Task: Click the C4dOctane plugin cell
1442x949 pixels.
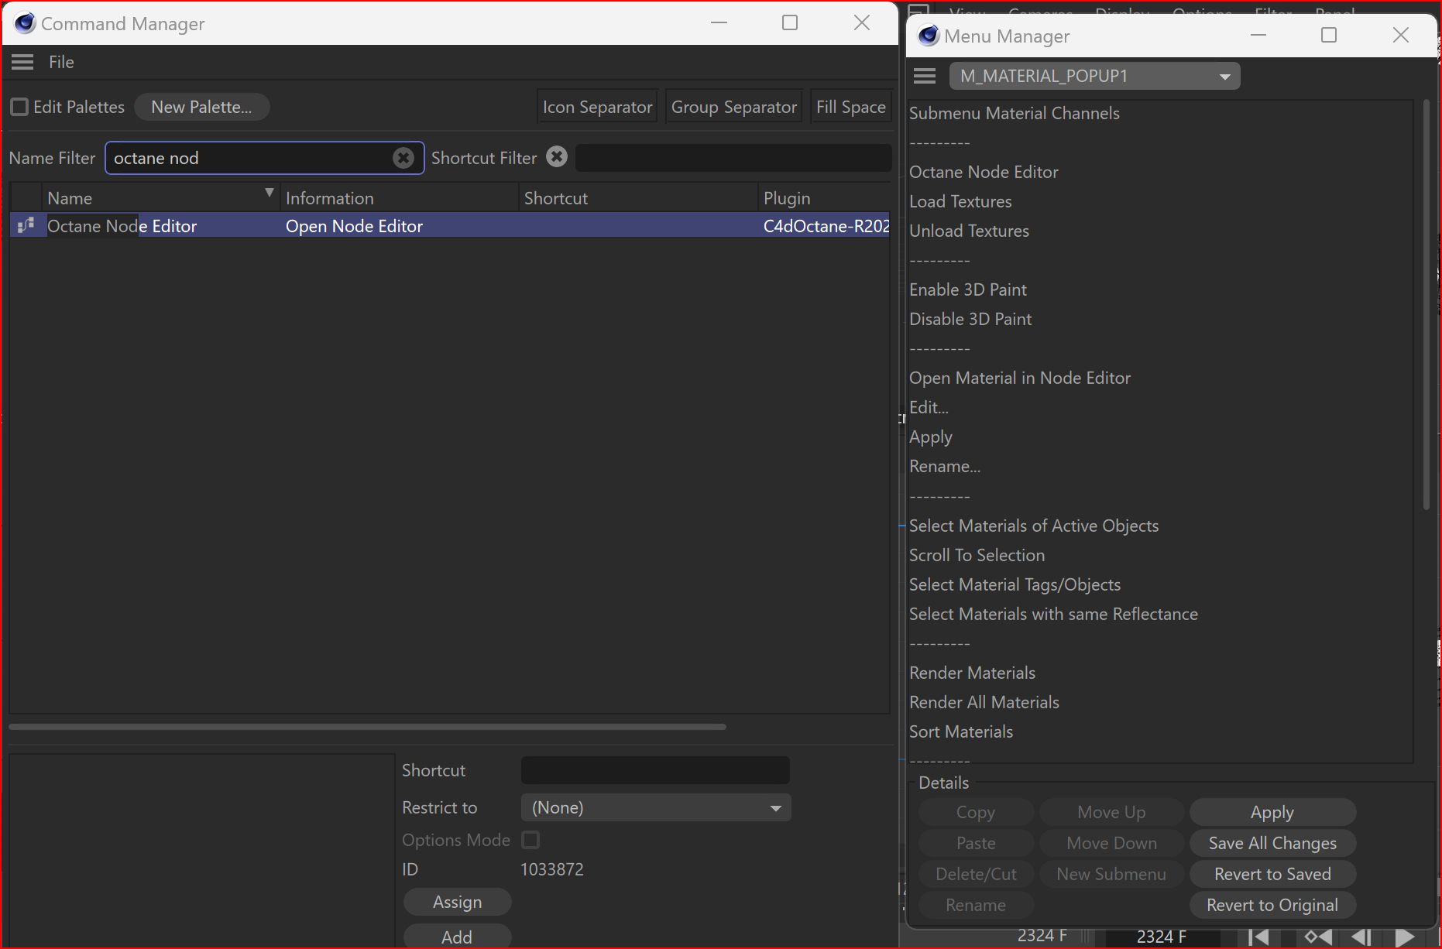Action: tap(826, 226)
